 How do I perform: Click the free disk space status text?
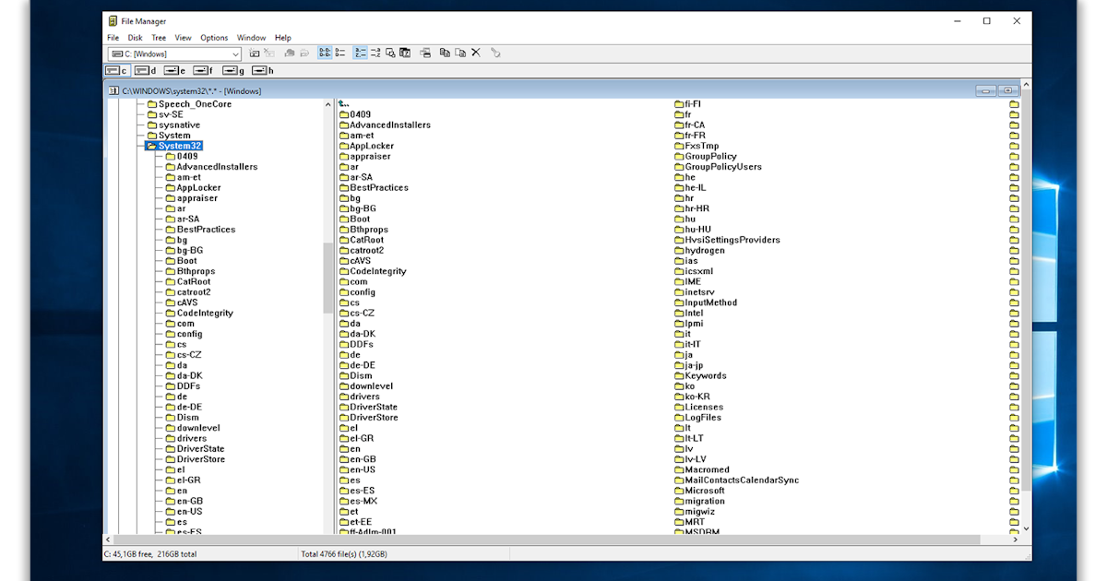coord(149,554)
